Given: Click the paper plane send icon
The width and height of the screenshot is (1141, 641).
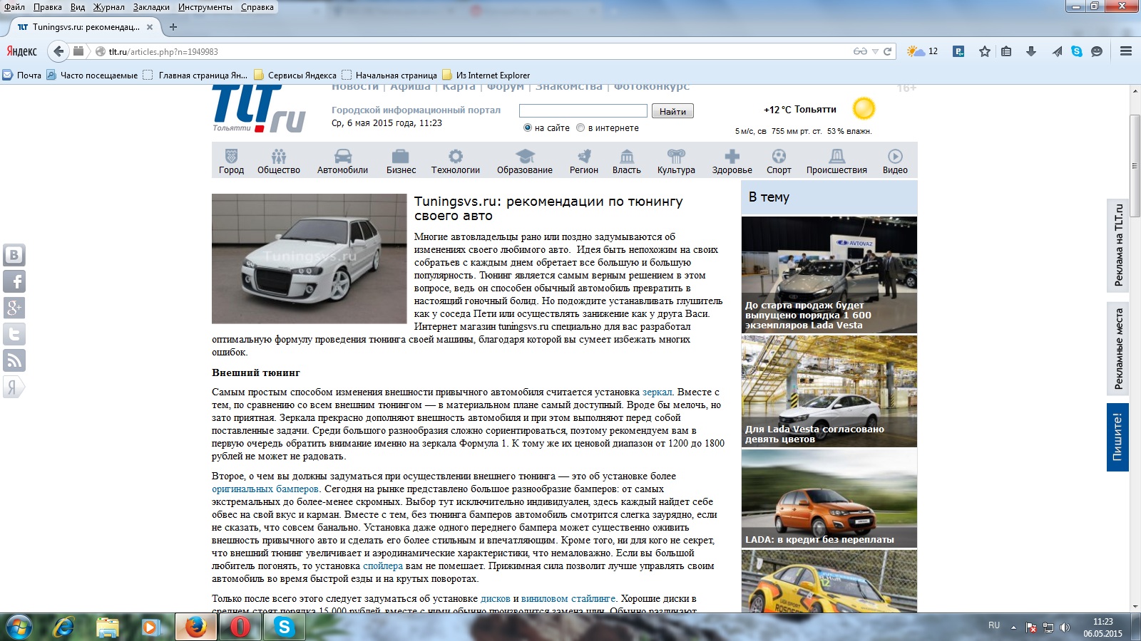Looking at the screenshot, I should [1057, 51].
